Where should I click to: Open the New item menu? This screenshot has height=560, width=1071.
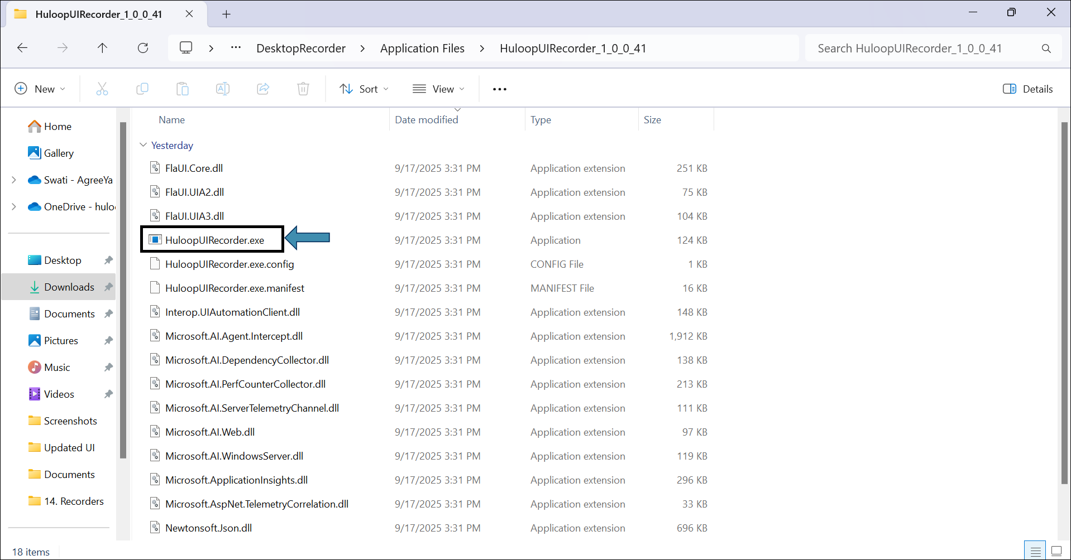click(40, 89)
